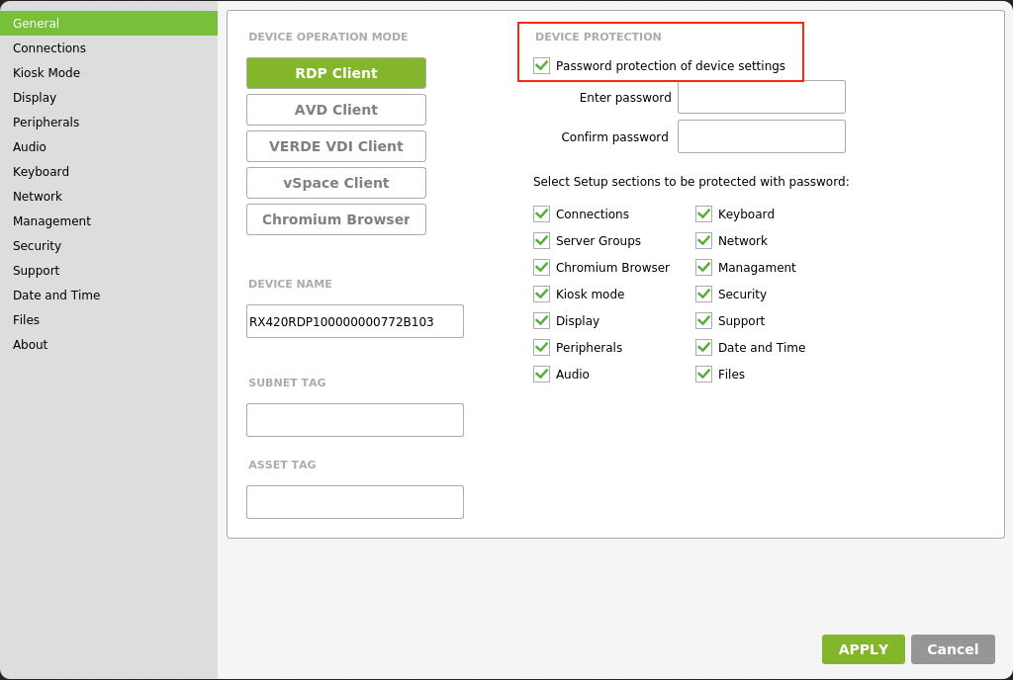Uncheck Audio protection checkbox
This screenshot has height=680, width=1013.
click(x=541, y=375)
